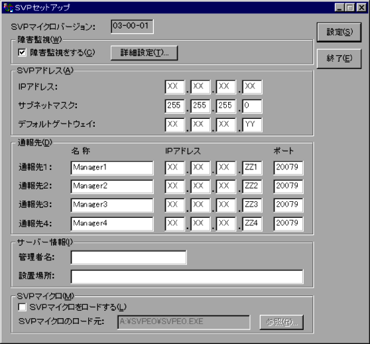The width and height of the screenshot is (370, 344).
Task: Click the first octet of デフォルトゲートウェイ
Action: coord(174,125)
